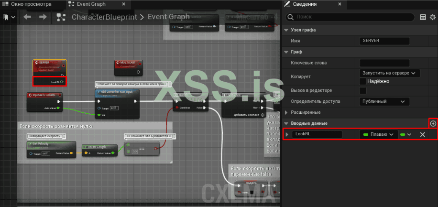This screenshot has height=207, width=438.
Task: Click Add Controller Yaw Input exec output pin
Action: (x=135, y=101)
